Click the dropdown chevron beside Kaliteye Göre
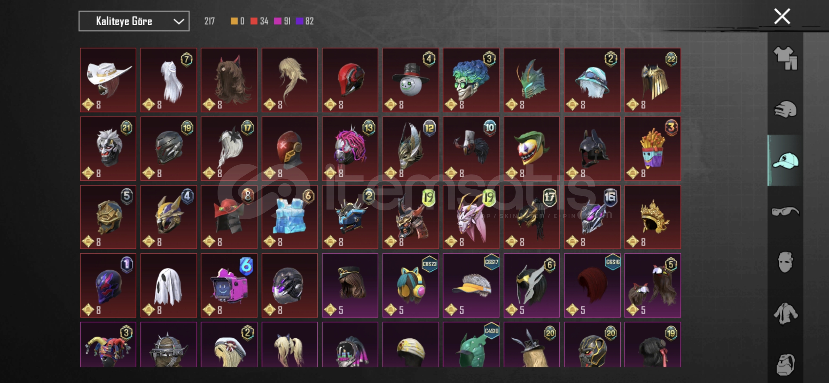Screen dimensions: 829x383 179,22
